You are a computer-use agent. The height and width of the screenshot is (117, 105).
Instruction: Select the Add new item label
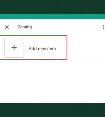tap(42, 48)
